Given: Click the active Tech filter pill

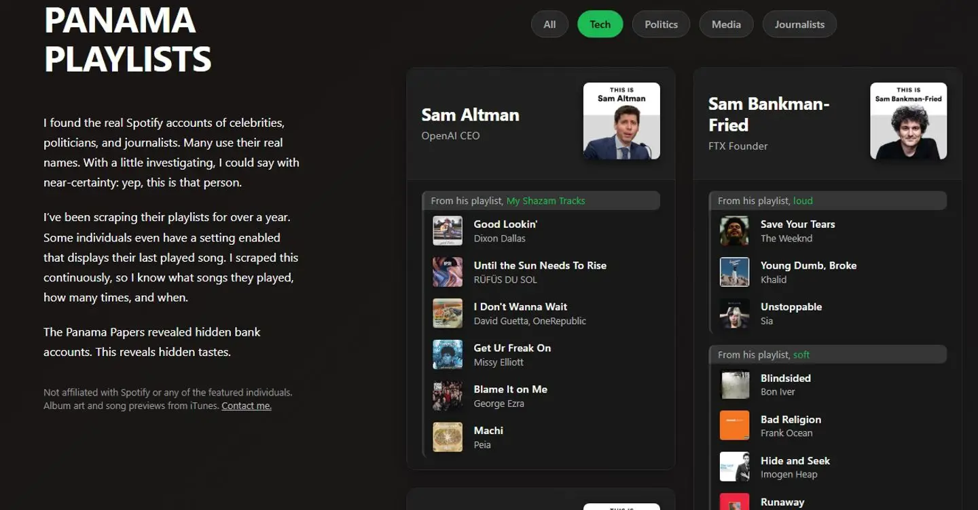Looking at the screenshot, I should (x=600, y=24).
